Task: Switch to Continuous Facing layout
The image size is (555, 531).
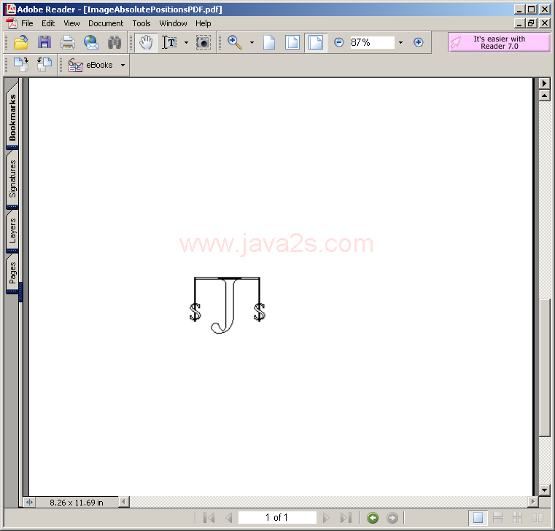Action: point(518,518)
